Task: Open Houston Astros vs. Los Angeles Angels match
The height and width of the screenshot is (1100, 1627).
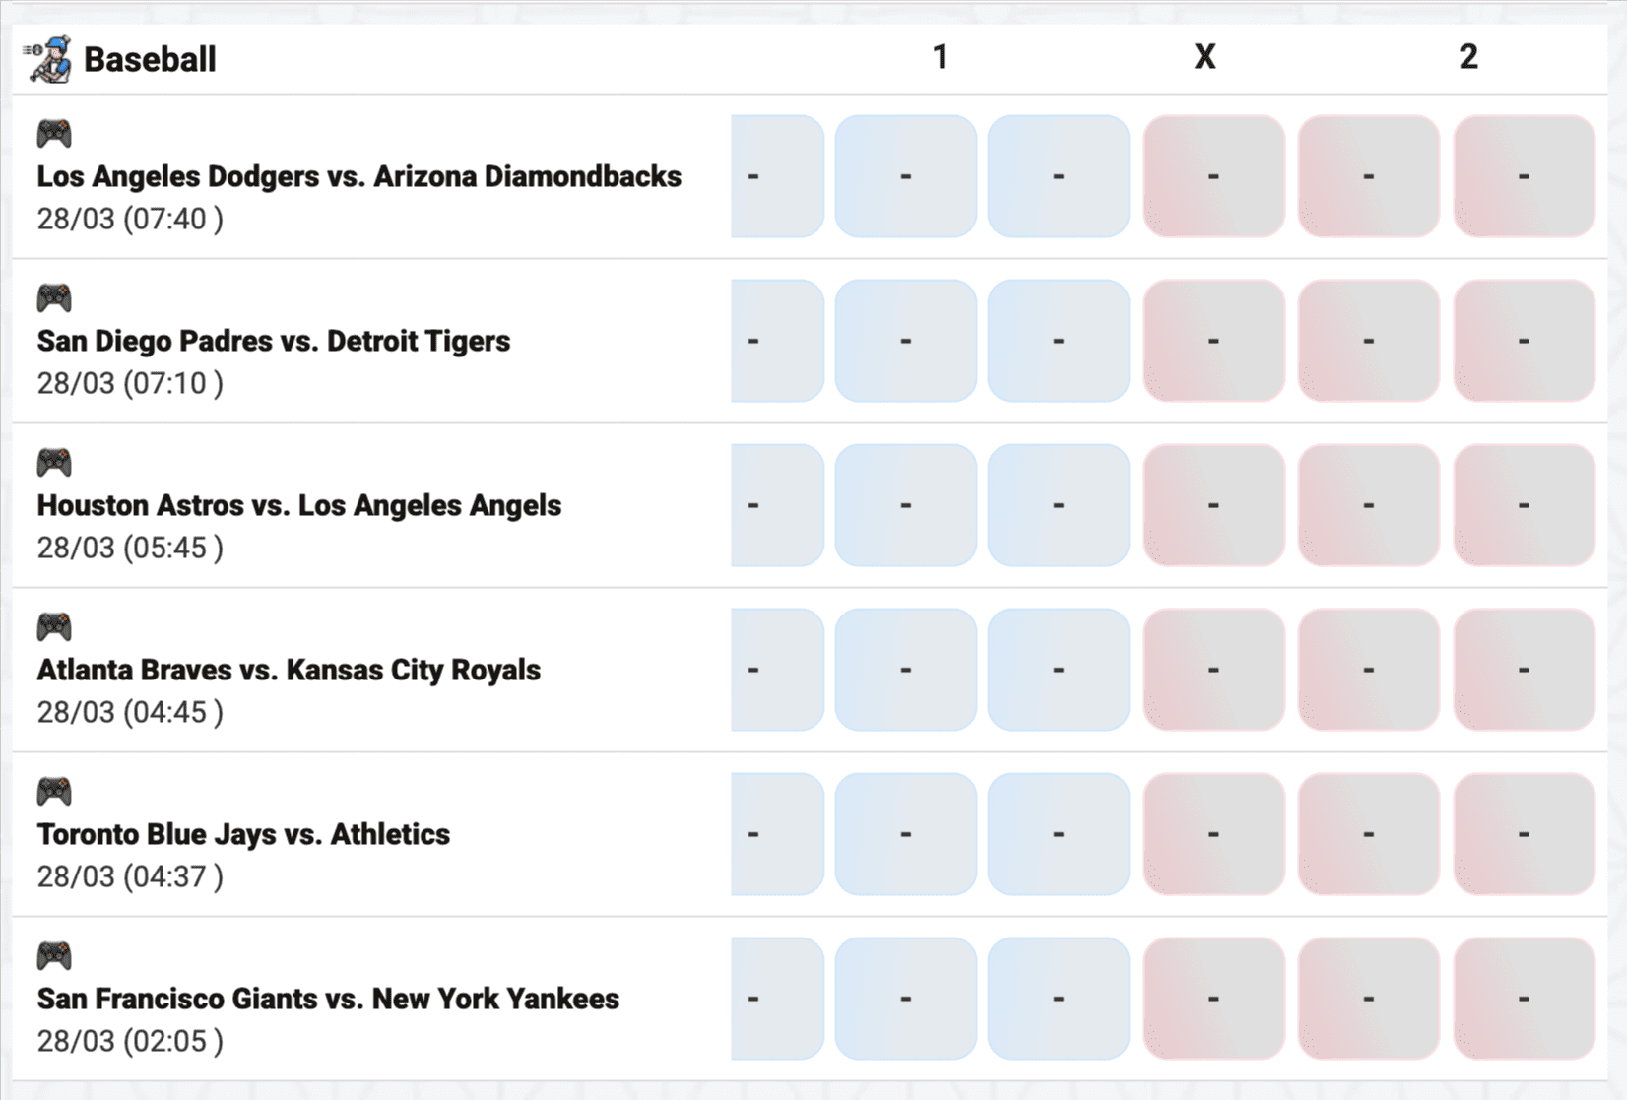Action: 298,505
